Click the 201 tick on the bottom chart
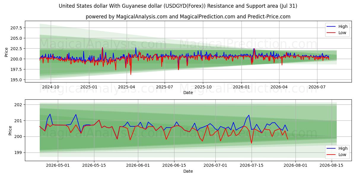The width and height of the screenshot is (356, 178). (18, 121)
